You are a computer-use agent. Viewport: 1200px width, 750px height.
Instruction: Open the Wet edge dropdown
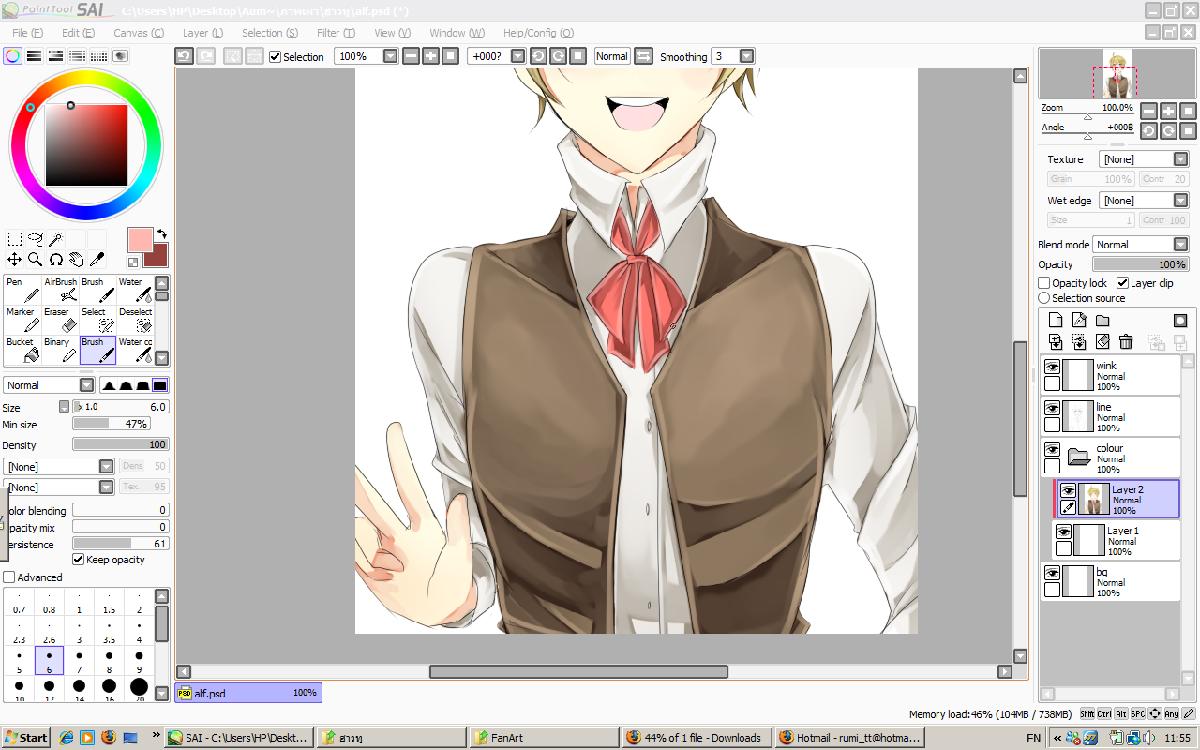pyautogui.click(x=1181, y=201)
